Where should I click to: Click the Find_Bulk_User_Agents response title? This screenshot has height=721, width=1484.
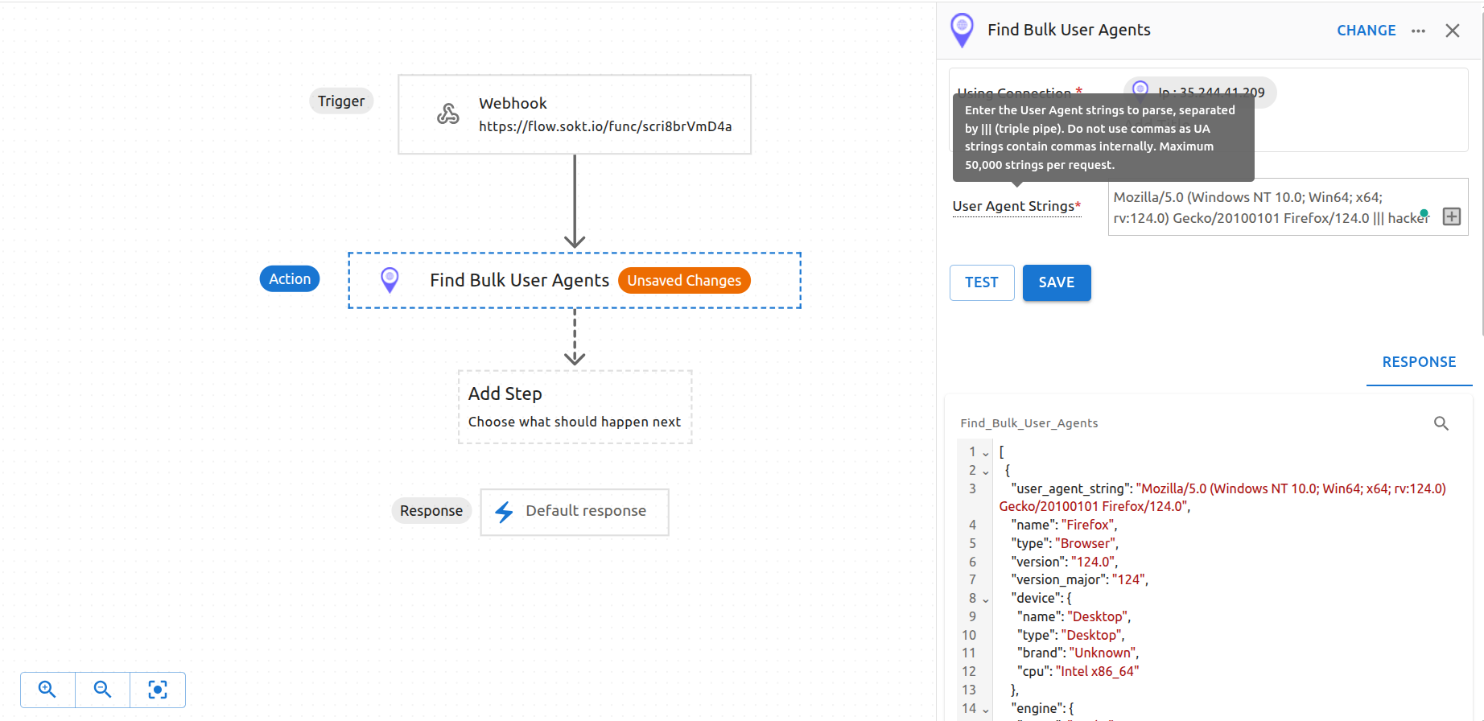click(x=1028, y=423)
